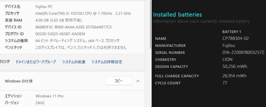This screenshot has height=107, width=266.
Task: Click the Installed batteries heading
Action: pos(177,15)
